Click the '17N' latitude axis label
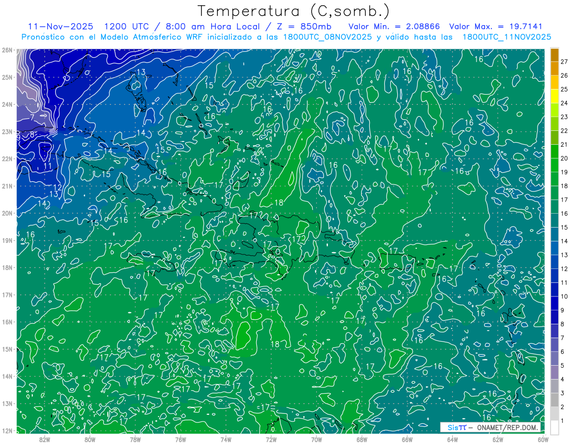This screenshot has height=446, width=577. point(7,294)
